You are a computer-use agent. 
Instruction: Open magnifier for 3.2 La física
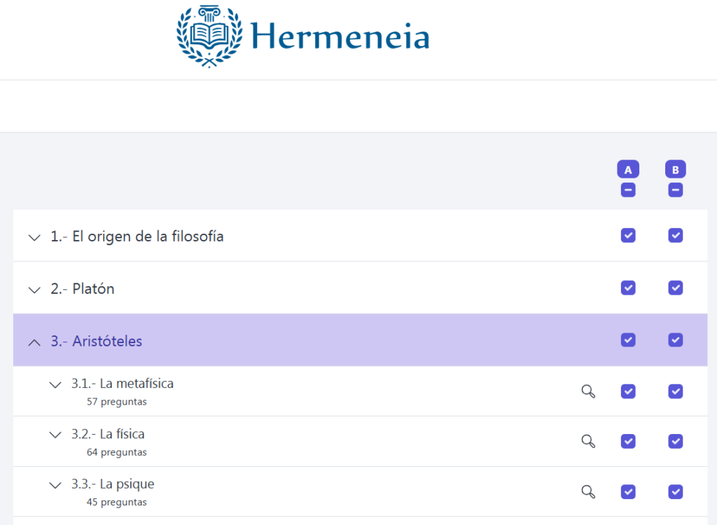click(x=588, y=441)
